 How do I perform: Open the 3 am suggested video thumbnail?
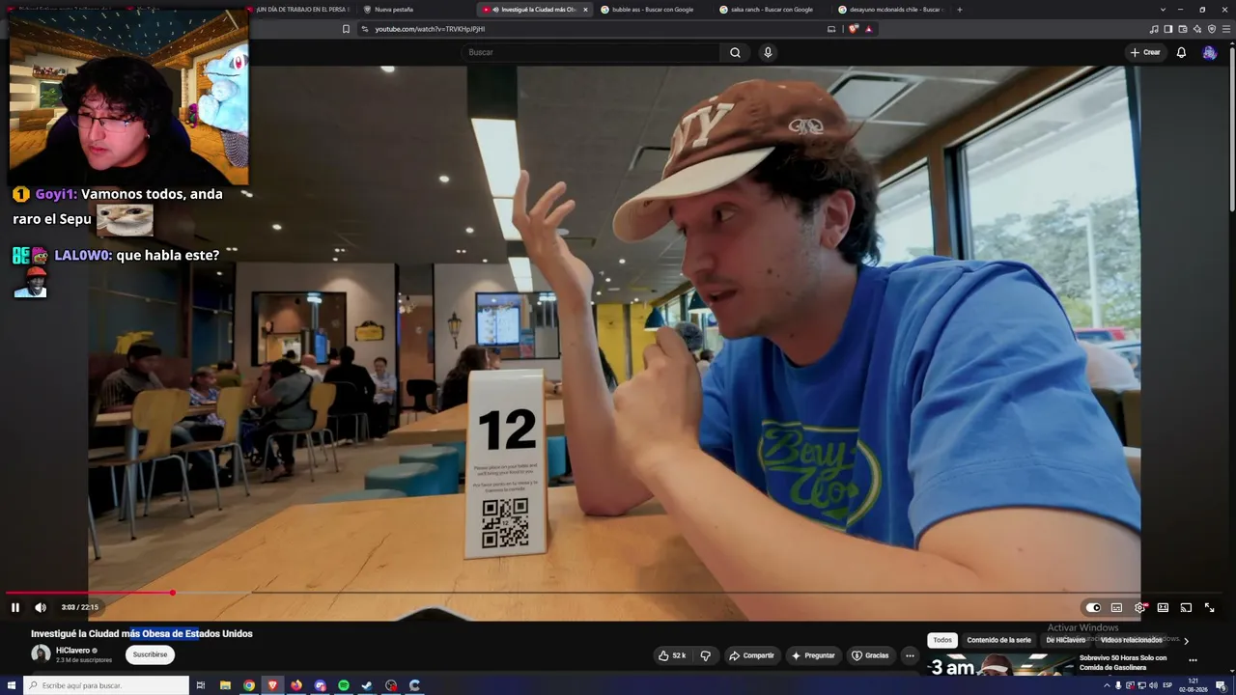pos(1000,665)
